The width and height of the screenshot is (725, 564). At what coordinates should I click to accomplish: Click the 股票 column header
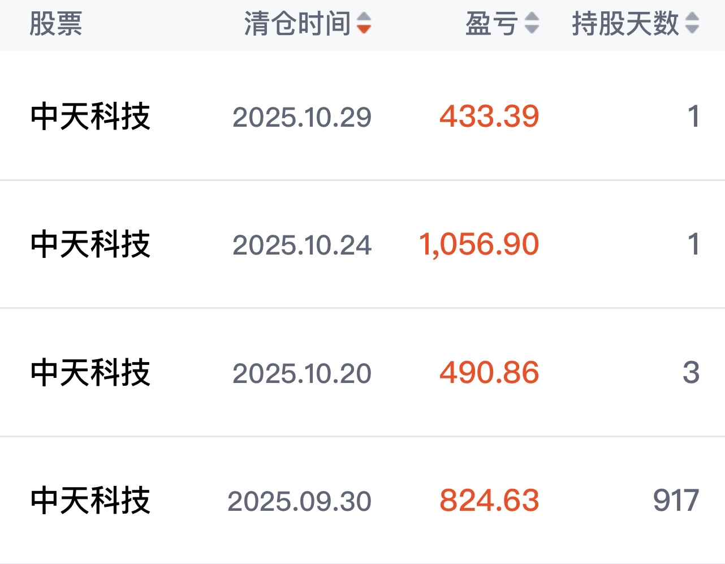(x=56, y=24)
